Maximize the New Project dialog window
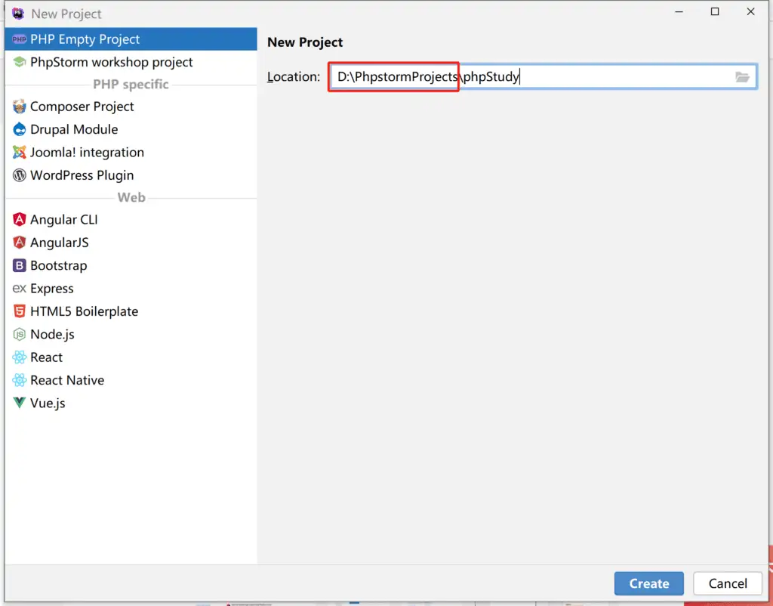The image size is (773, 606). pos(715,12)
